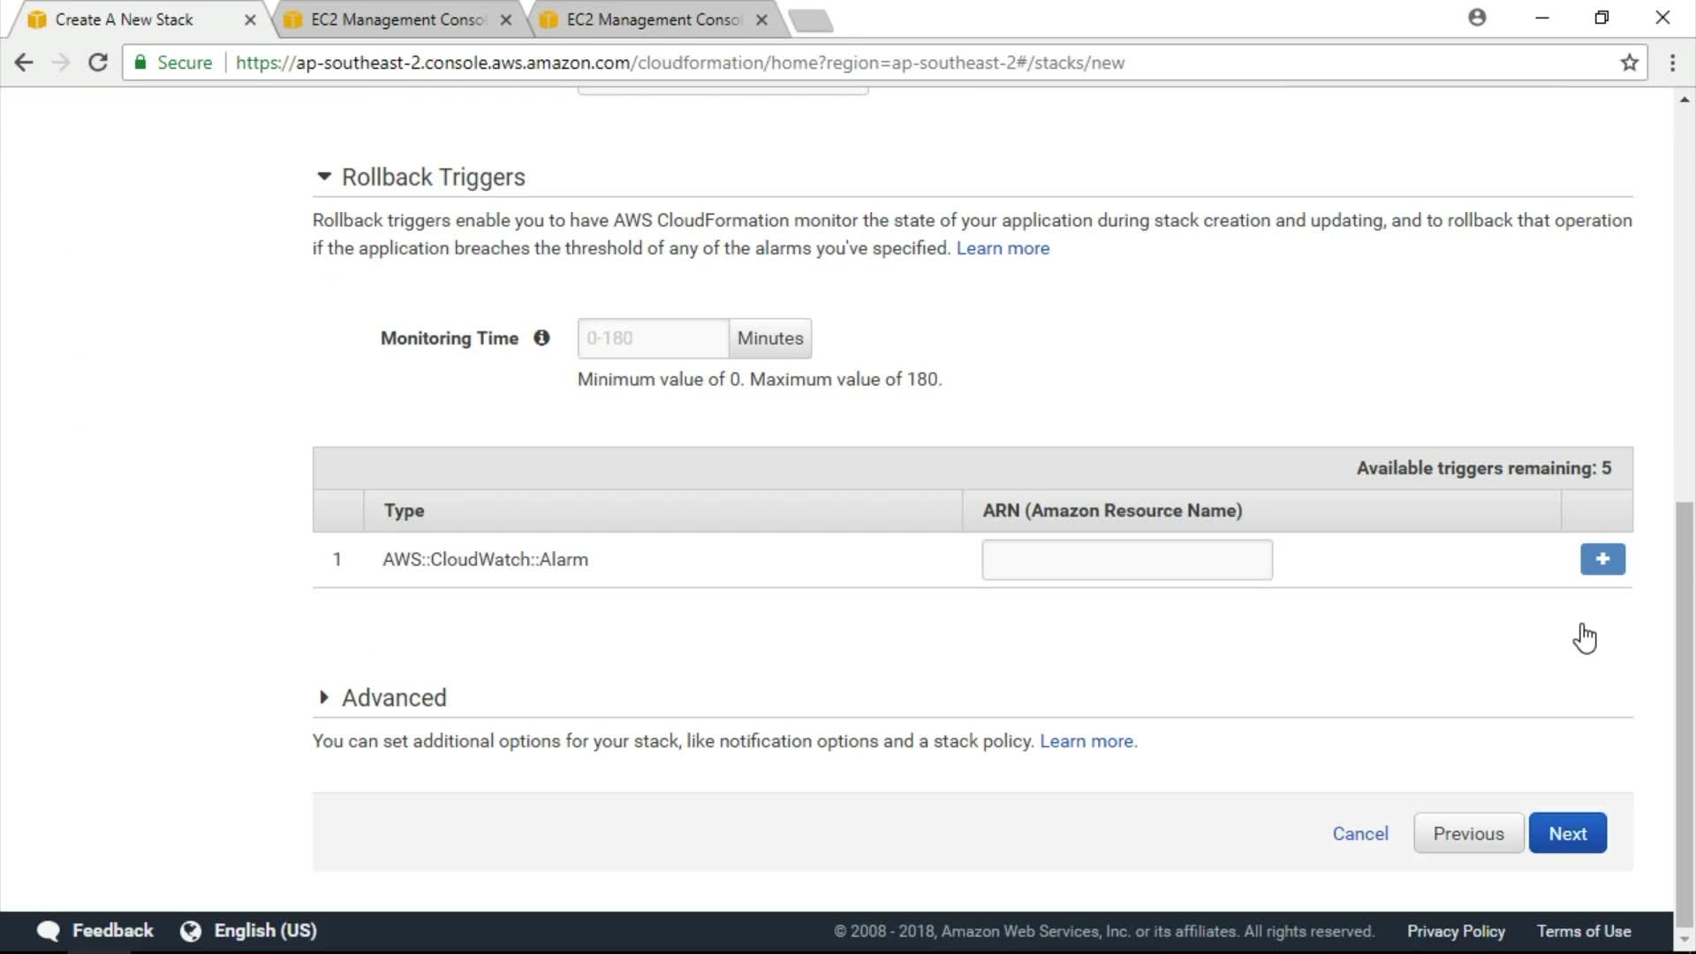The height and width of the screenshot is (954, 1696).
Task: Click Monitoring Time info icon
Action: point(541,337)
